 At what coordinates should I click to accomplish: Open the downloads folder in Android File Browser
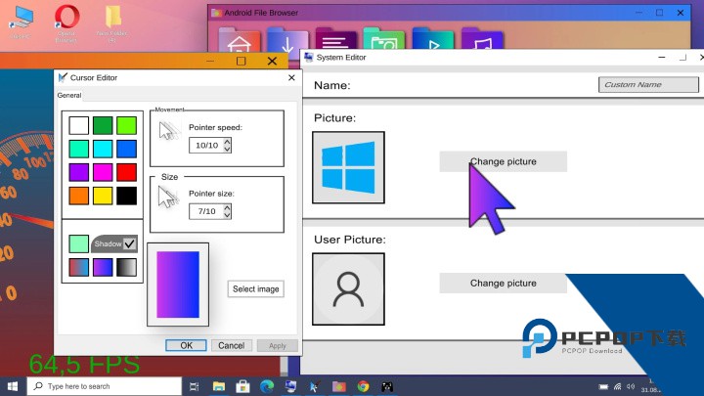[x=287, y=39]
